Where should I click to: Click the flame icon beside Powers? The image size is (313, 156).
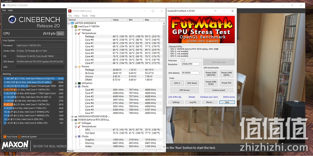point(79,66)
